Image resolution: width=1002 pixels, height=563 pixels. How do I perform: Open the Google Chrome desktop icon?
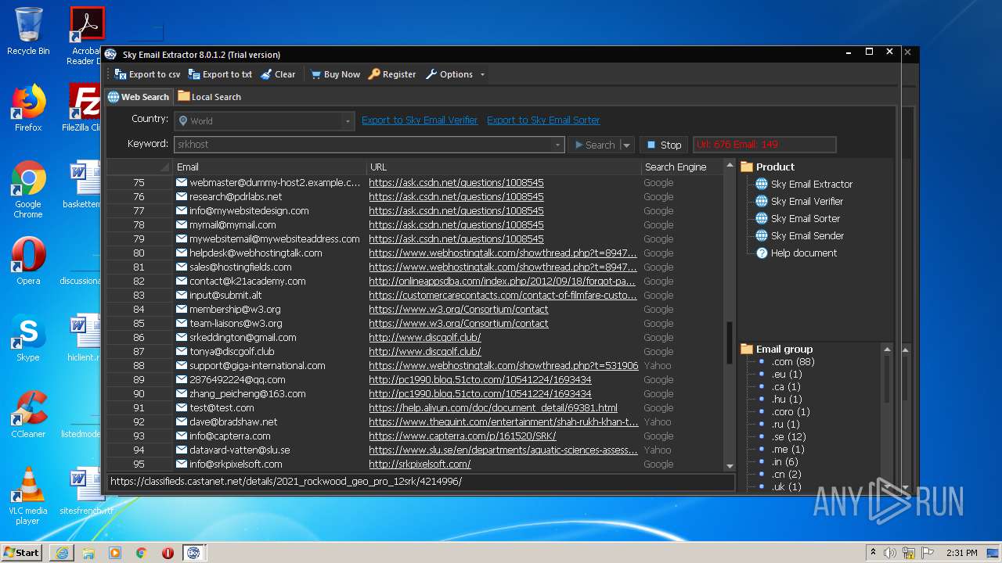pos(28,189)
